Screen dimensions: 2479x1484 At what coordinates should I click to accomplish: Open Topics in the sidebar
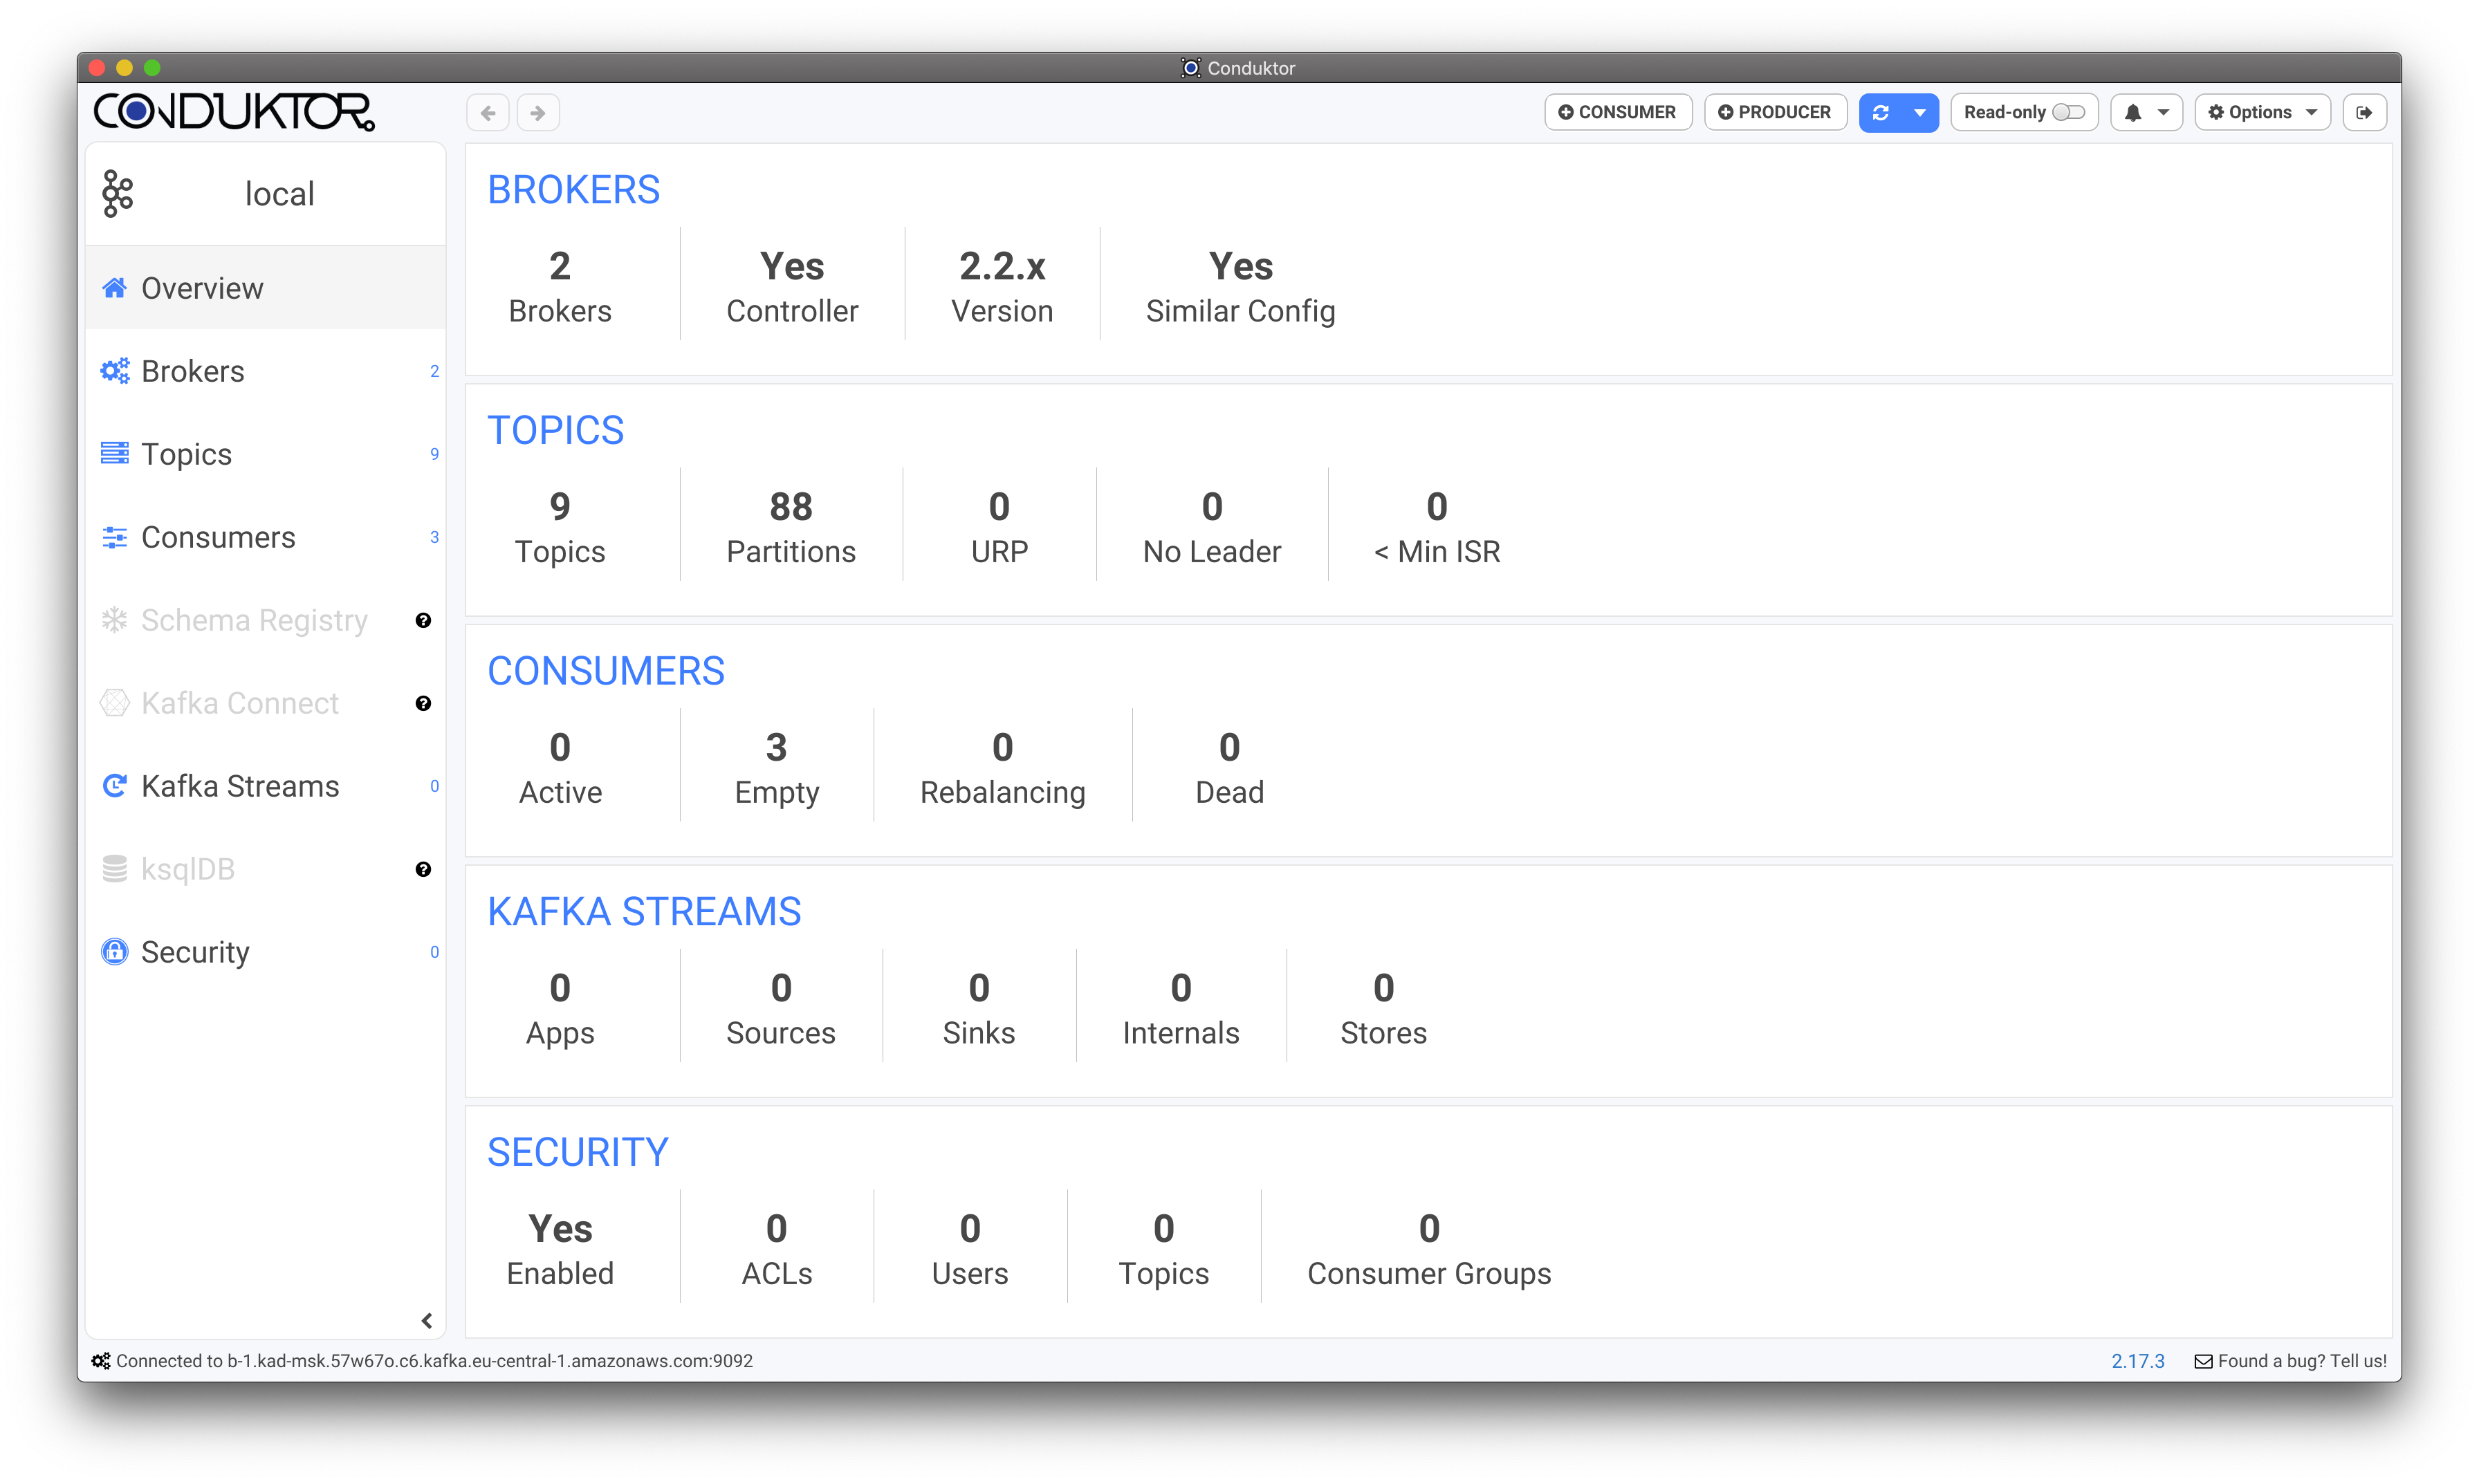click(x=187, y=454)
